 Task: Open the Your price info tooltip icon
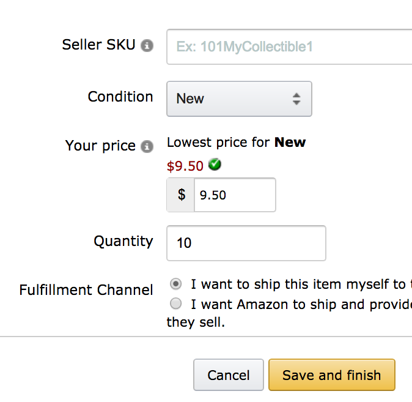pyautogui.click(x=147, y=146)
